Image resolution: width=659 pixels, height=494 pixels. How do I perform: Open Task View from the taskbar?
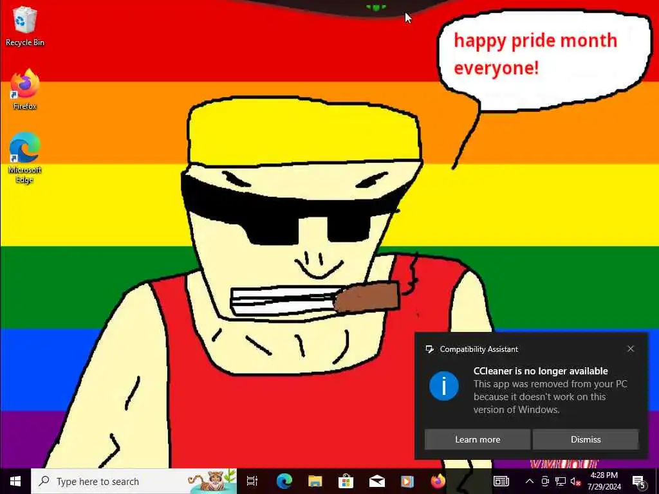pos(252,481)
